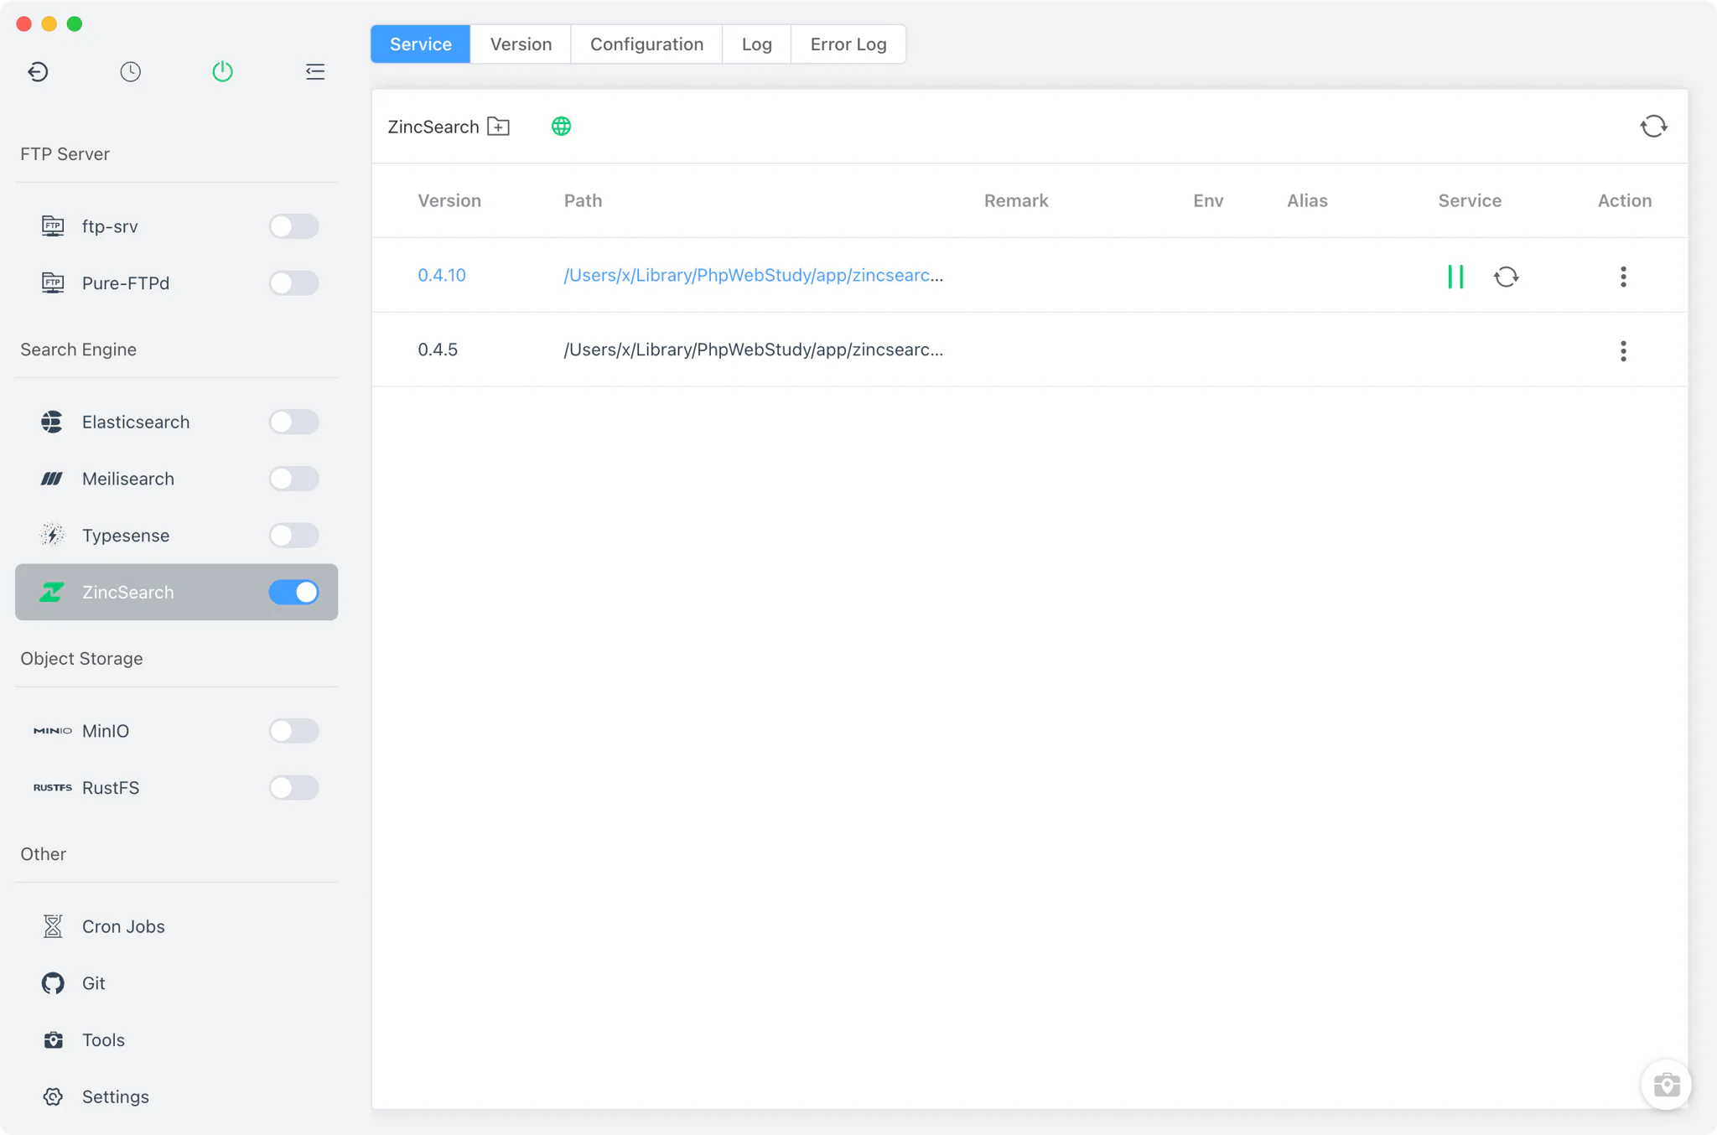The image size is (1717, 1135).
Task: Enable the Typesense switch
Action: (x=293, y=535)
